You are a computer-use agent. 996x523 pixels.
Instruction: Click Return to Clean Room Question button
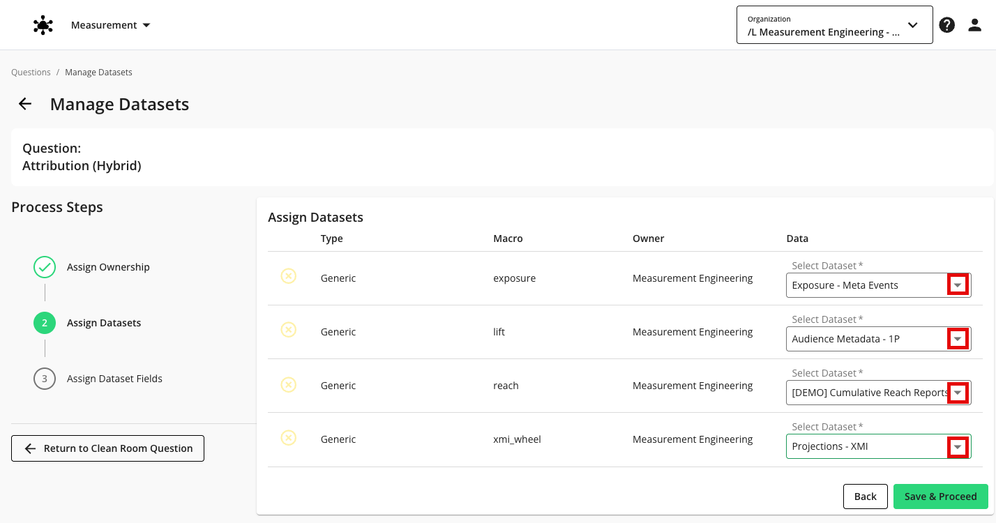click(x=107, y=448)
